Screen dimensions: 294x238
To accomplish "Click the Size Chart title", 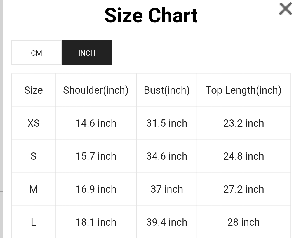I will (151, 15).
